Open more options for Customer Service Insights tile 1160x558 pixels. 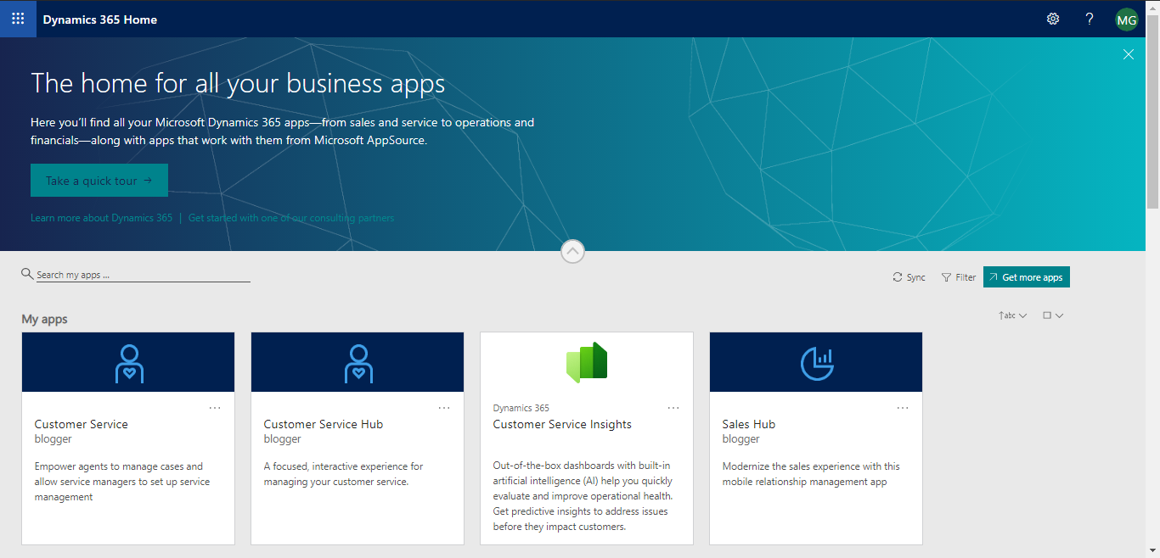click(673, 408)
